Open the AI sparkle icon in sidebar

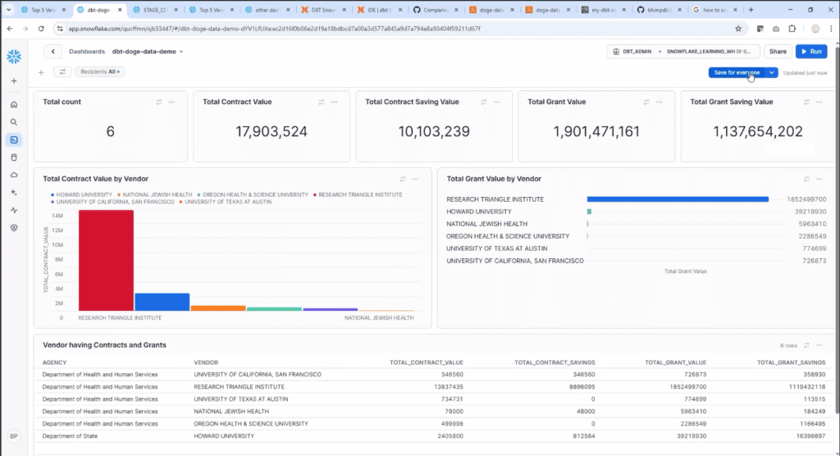tap(14, 193)
